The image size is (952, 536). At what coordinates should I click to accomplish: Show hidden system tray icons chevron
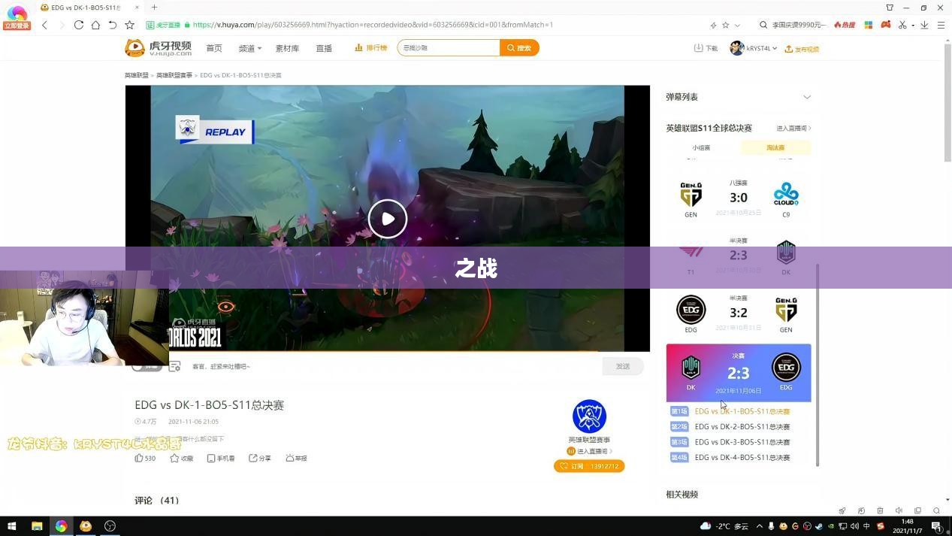[x=759, y=526]
